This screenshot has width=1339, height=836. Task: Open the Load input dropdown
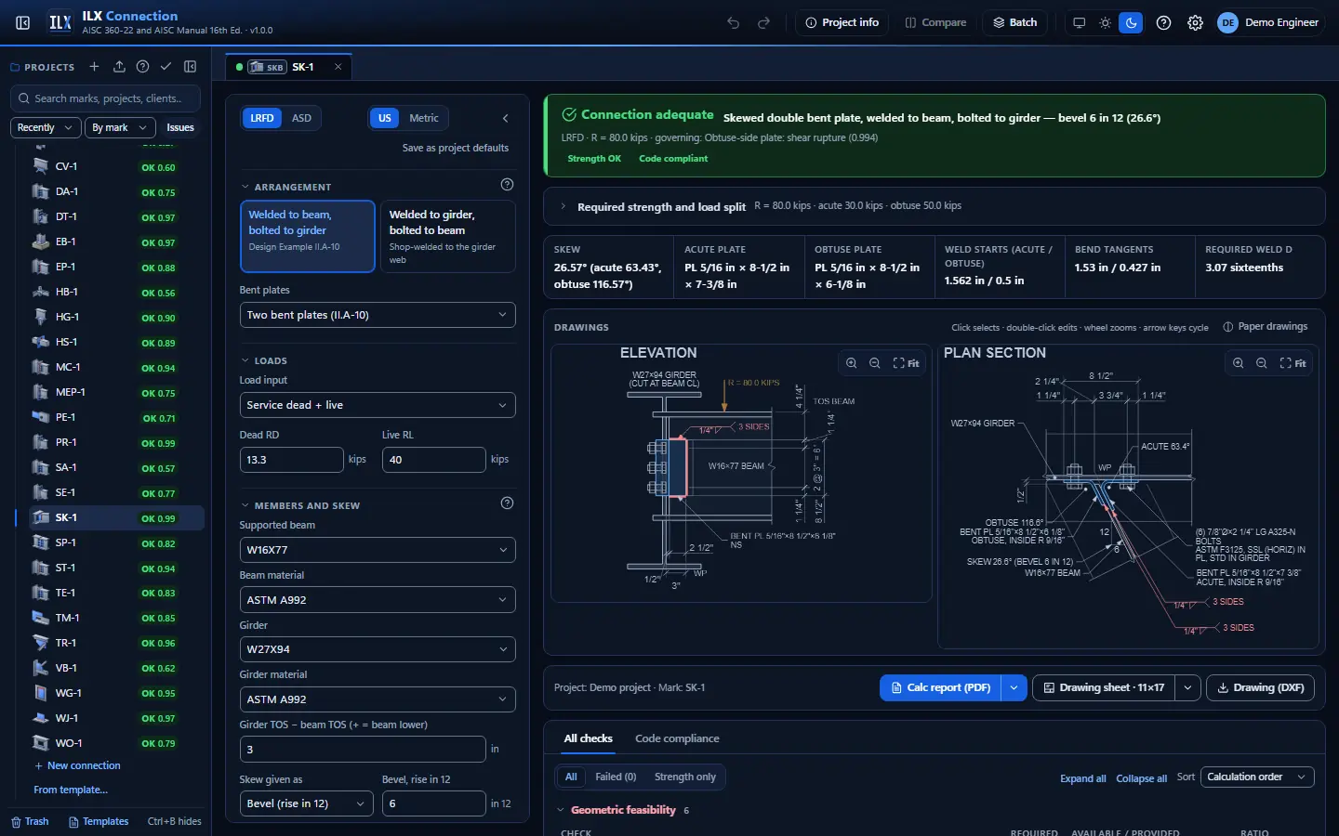(378, 405)
